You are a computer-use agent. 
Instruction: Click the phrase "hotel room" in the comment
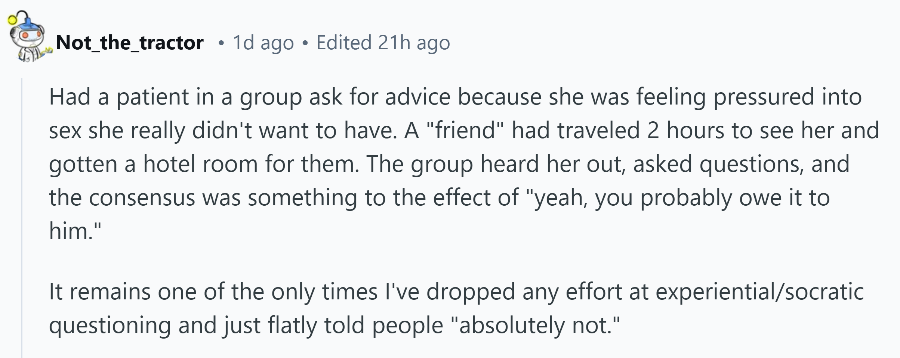200,164
